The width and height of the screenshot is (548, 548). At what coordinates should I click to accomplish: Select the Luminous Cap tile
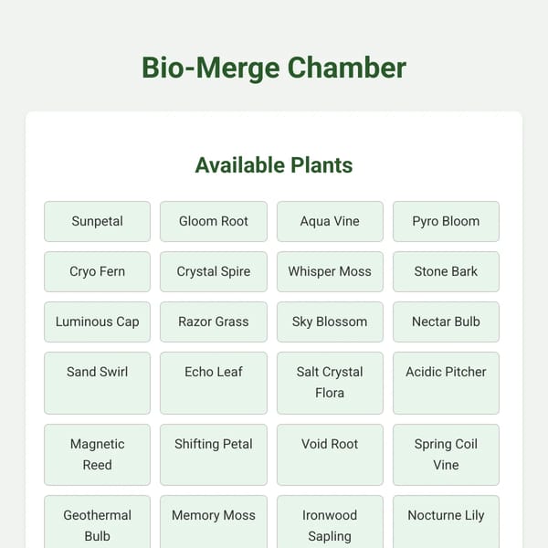[x=97, y=321]
